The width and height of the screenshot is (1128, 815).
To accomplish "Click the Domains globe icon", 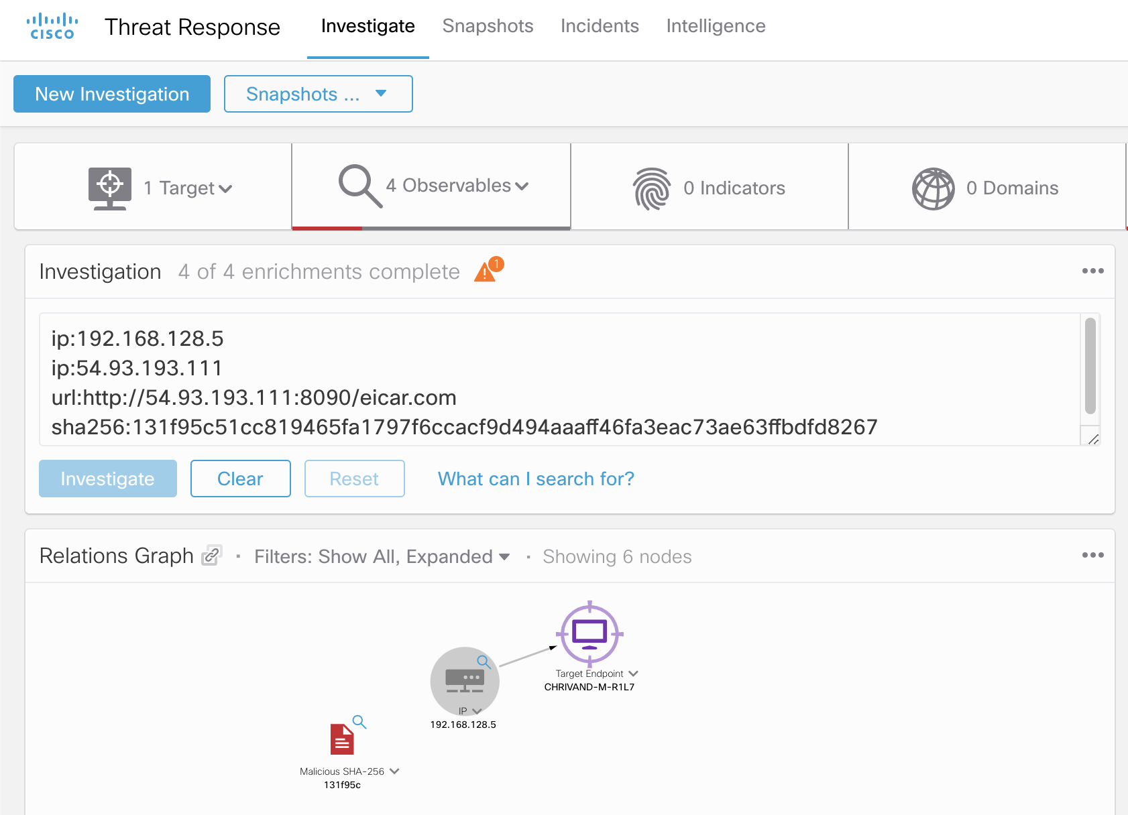I will [933, 188].
